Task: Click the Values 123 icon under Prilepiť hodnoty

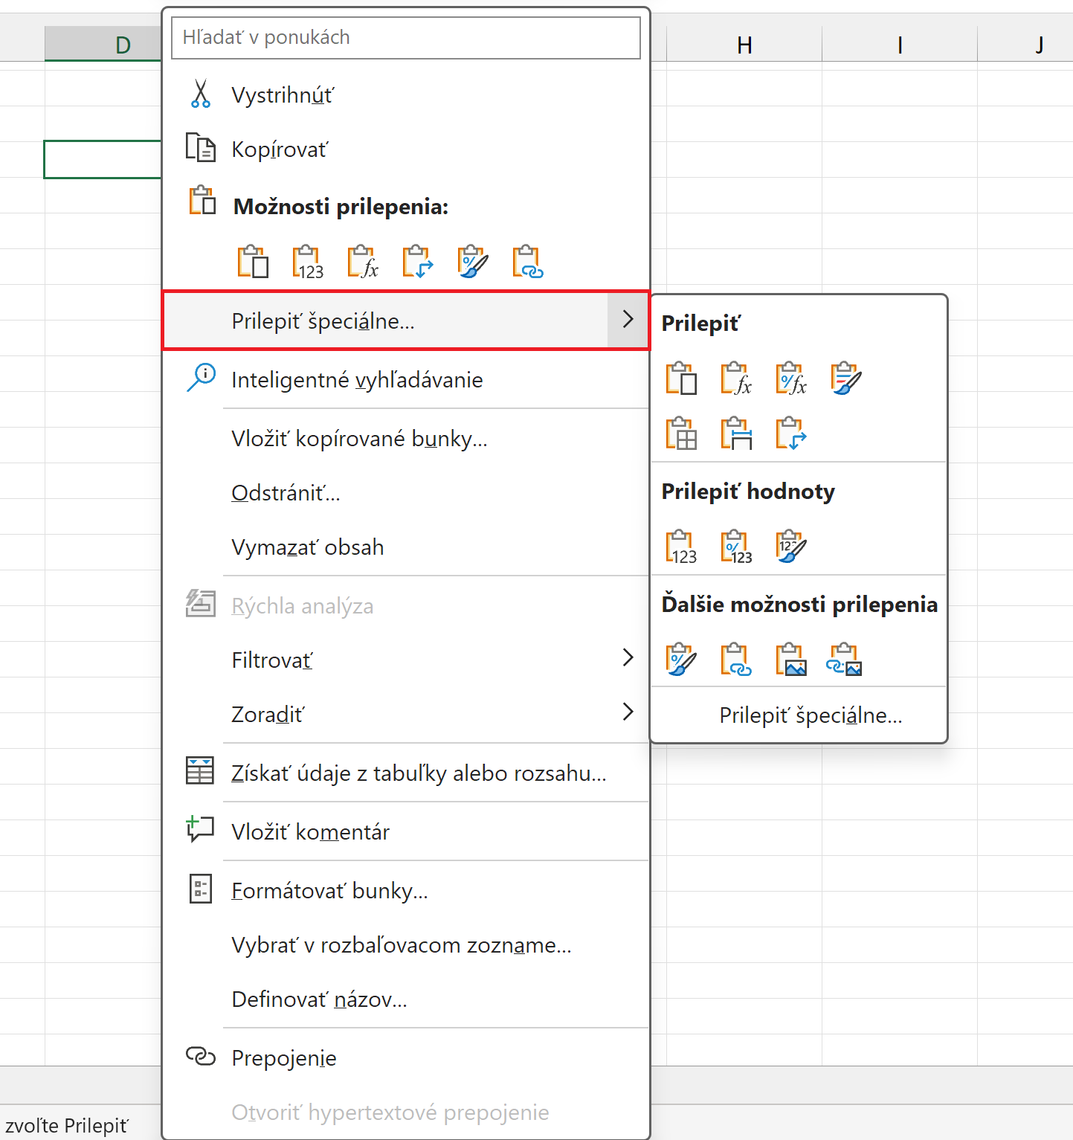Action: point(681,547)
